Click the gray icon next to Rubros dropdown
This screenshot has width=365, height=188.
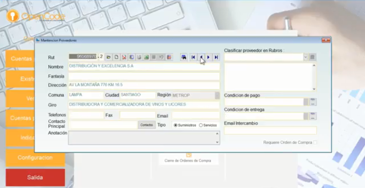point(312,57)
